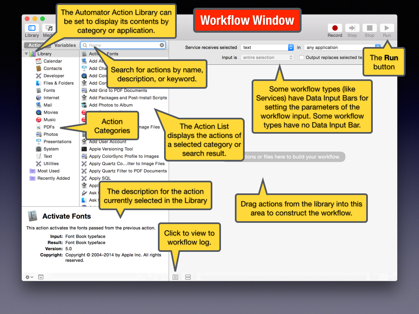Clear the action search field

tap(162, 45)
